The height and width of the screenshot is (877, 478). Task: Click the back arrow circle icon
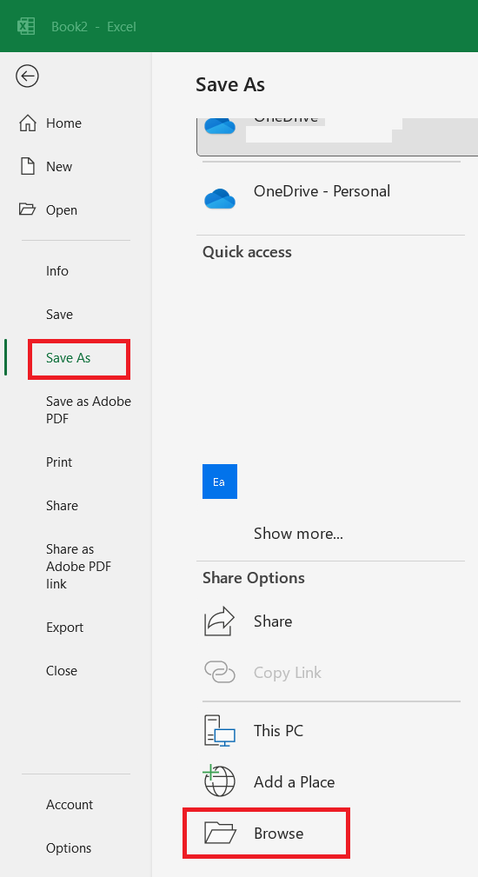tap(27, 76)
